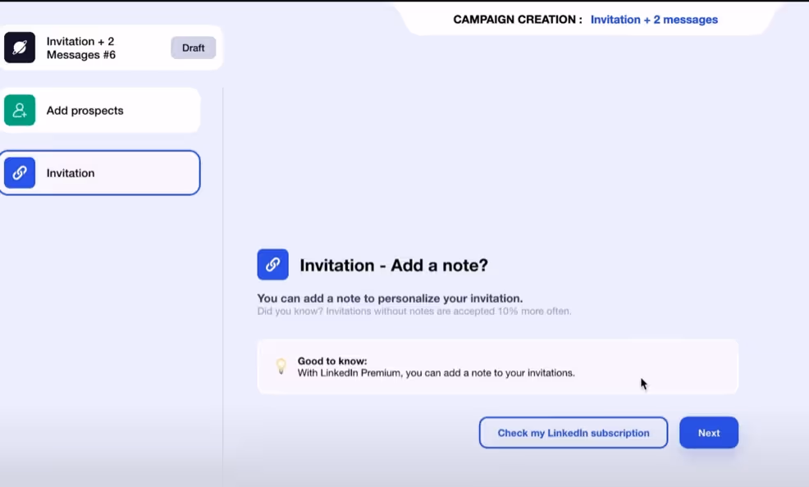
Task: Select the person-plus icon for prospects
Action: 19,110
